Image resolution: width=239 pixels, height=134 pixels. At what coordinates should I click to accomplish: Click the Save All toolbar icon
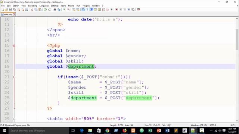tap(15, 9)
